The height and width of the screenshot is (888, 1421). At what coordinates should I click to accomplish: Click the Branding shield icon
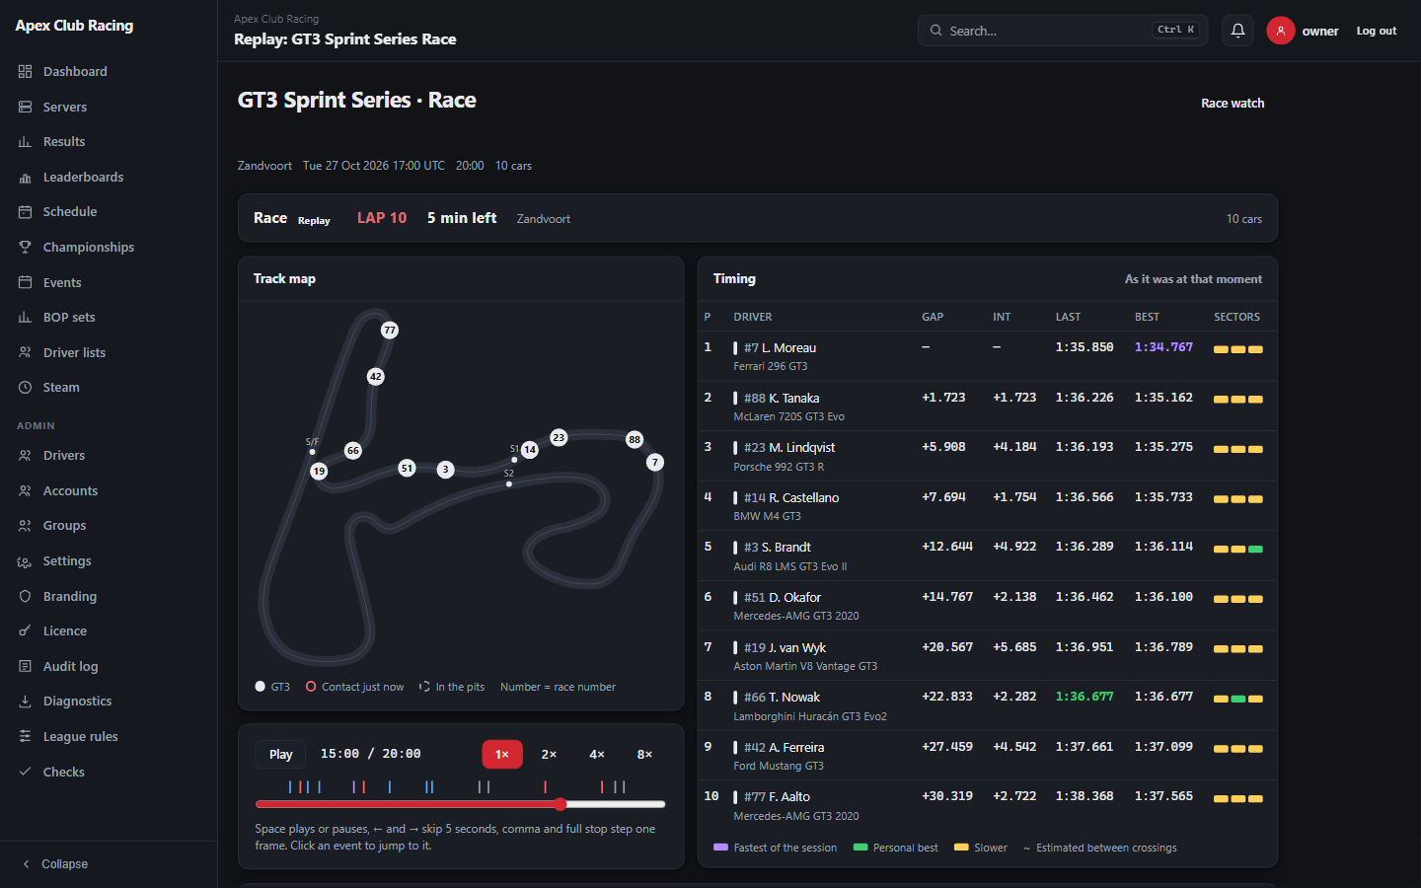click(x=25, y=596)
